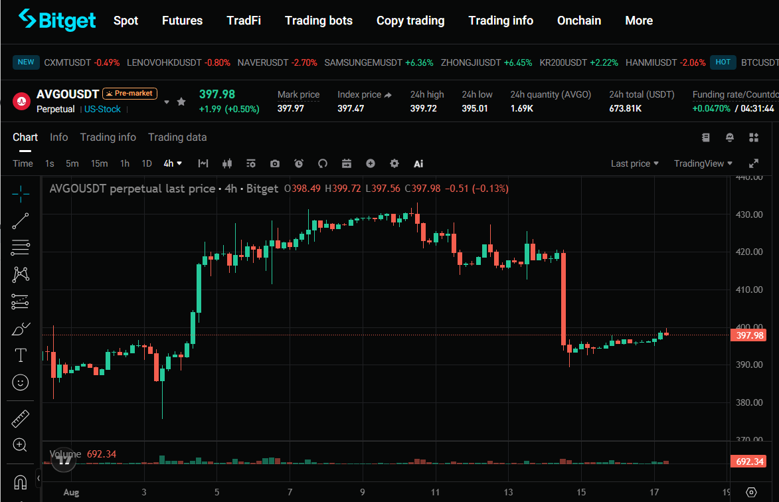Click the HANMIUSDT ticker
The width and height of the screenshot is (779, 502).
665,62
